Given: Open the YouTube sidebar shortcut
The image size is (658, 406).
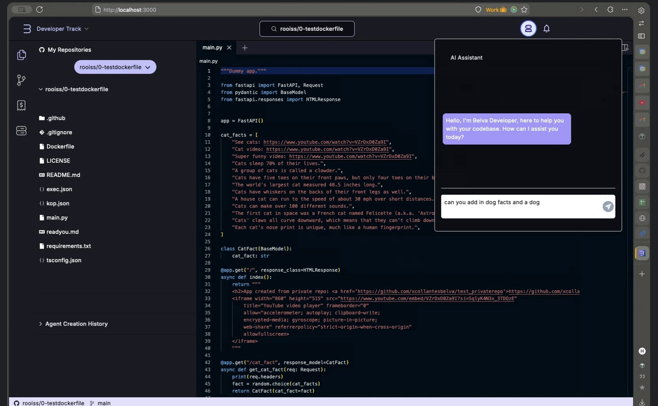Looking at the screenshot, I should (x=642, y=103).
